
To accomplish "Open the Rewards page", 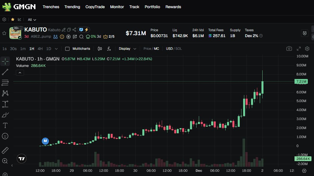I will (173, 7).
